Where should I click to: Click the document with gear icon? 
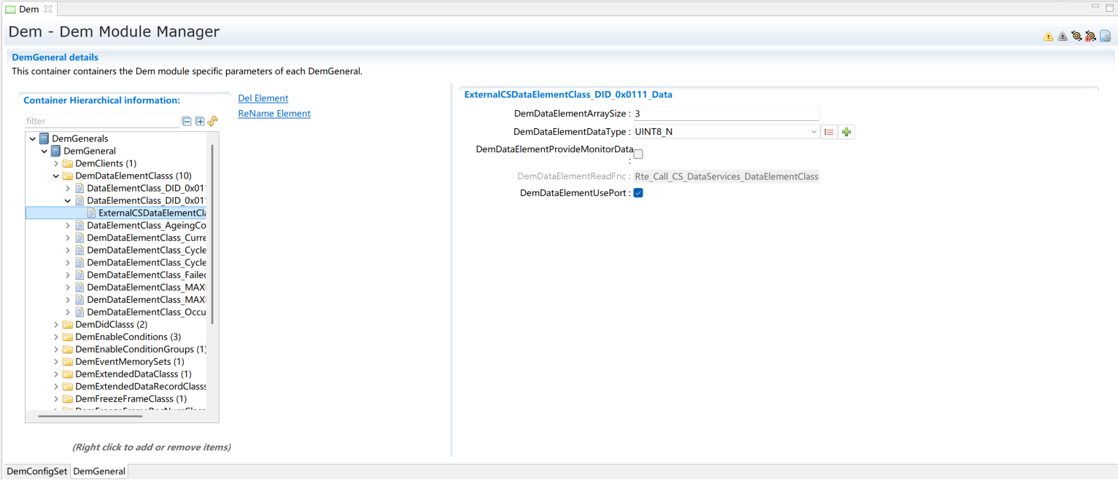tap(1105, 36)
